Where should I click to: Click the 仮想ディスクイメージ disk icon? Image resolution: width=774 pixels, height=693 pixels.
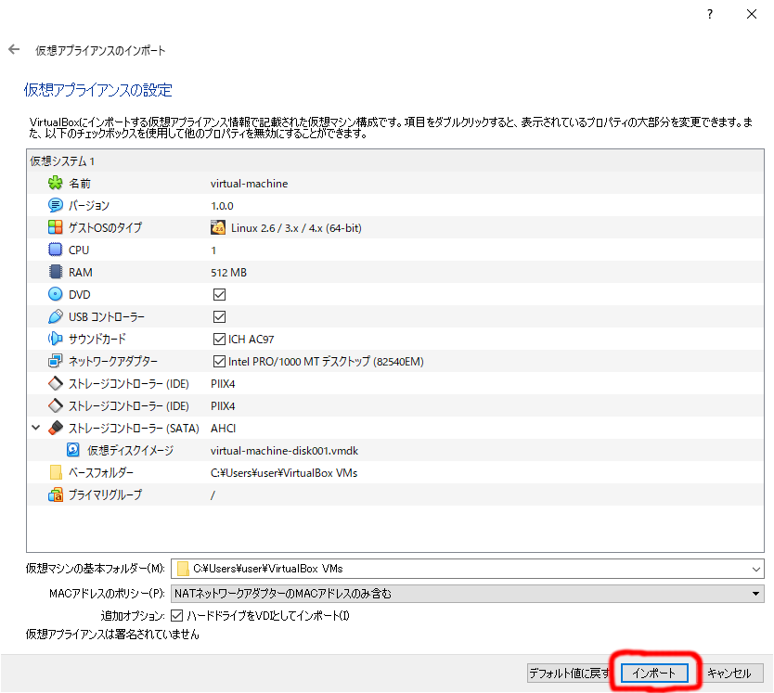coord(73,450)
